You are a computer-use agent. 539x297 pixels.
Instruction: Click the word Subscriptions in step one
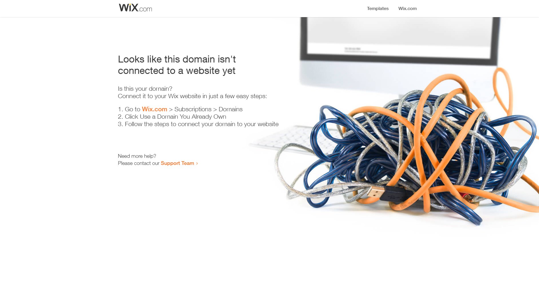click(193, 109)
